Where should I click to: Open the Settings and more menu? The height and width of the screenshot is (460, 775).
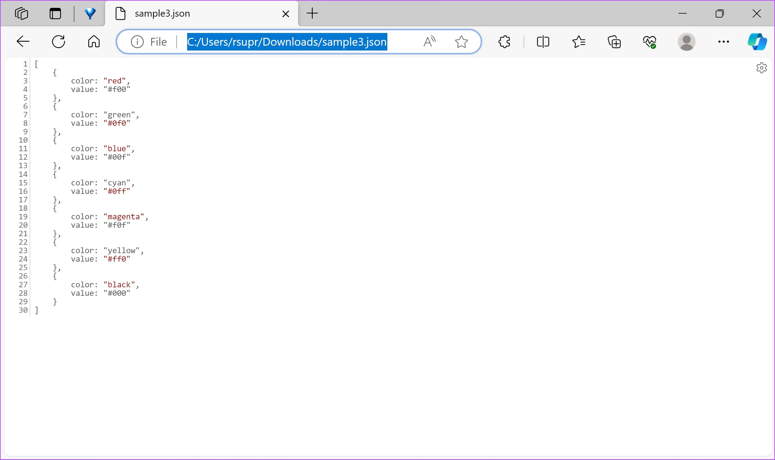723,41
